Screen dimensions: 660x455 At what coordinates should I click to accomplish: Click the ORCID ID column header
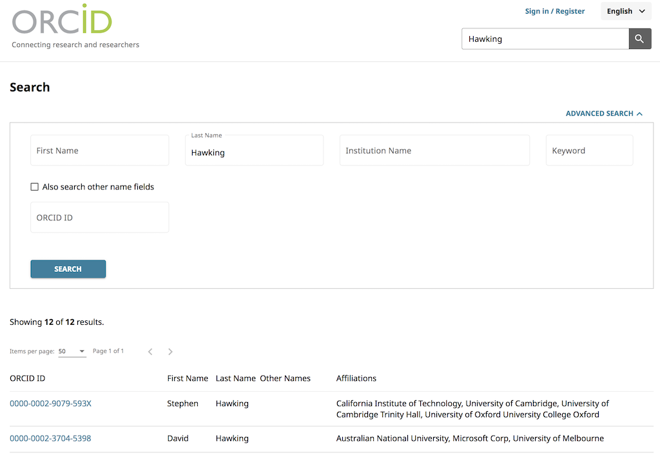(27, 378)
